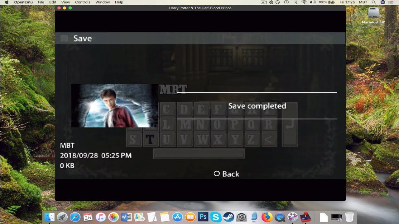Open the Edit menu
This screenshot has width=399, height=224.
tap(53, 2)
